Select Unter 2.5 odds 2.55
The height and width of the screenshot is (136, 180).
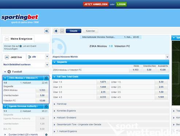click(x=161, y=87)
